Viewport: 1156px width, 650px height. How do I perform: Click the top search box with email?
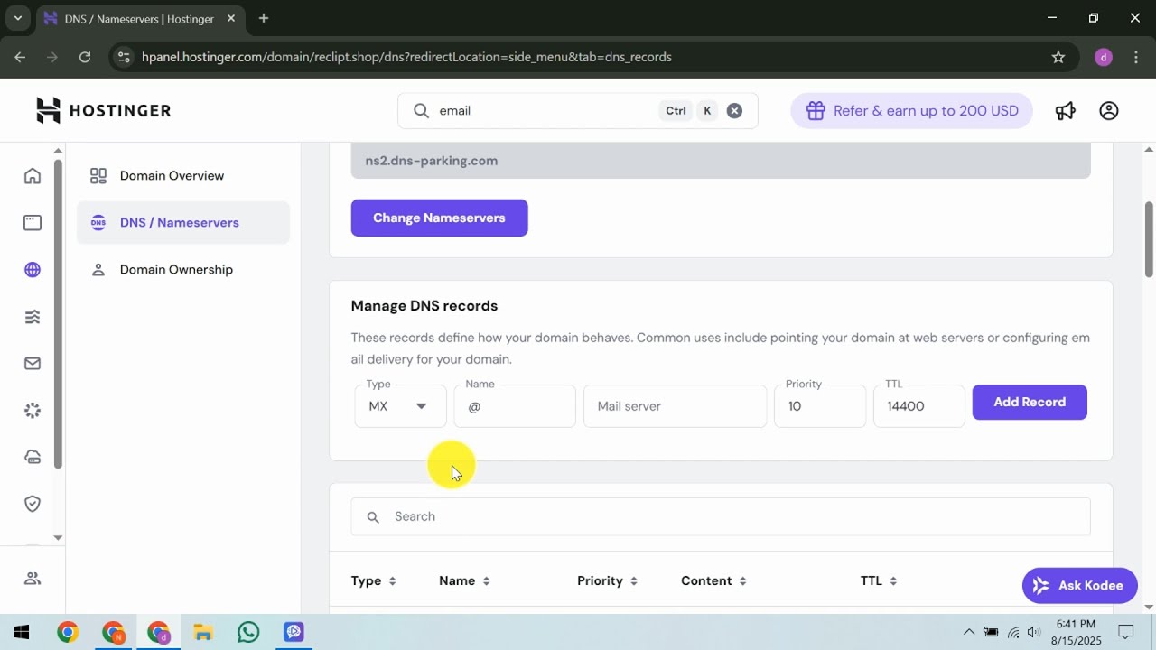click(577, 110)
